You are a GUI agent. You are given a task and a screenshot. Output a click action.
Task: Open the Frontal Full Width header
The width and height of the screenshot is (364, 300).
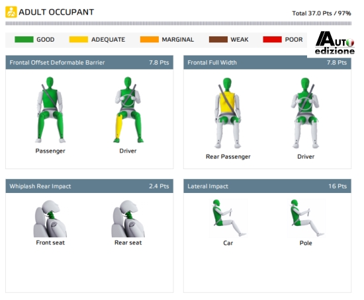[x=267, y=62]
